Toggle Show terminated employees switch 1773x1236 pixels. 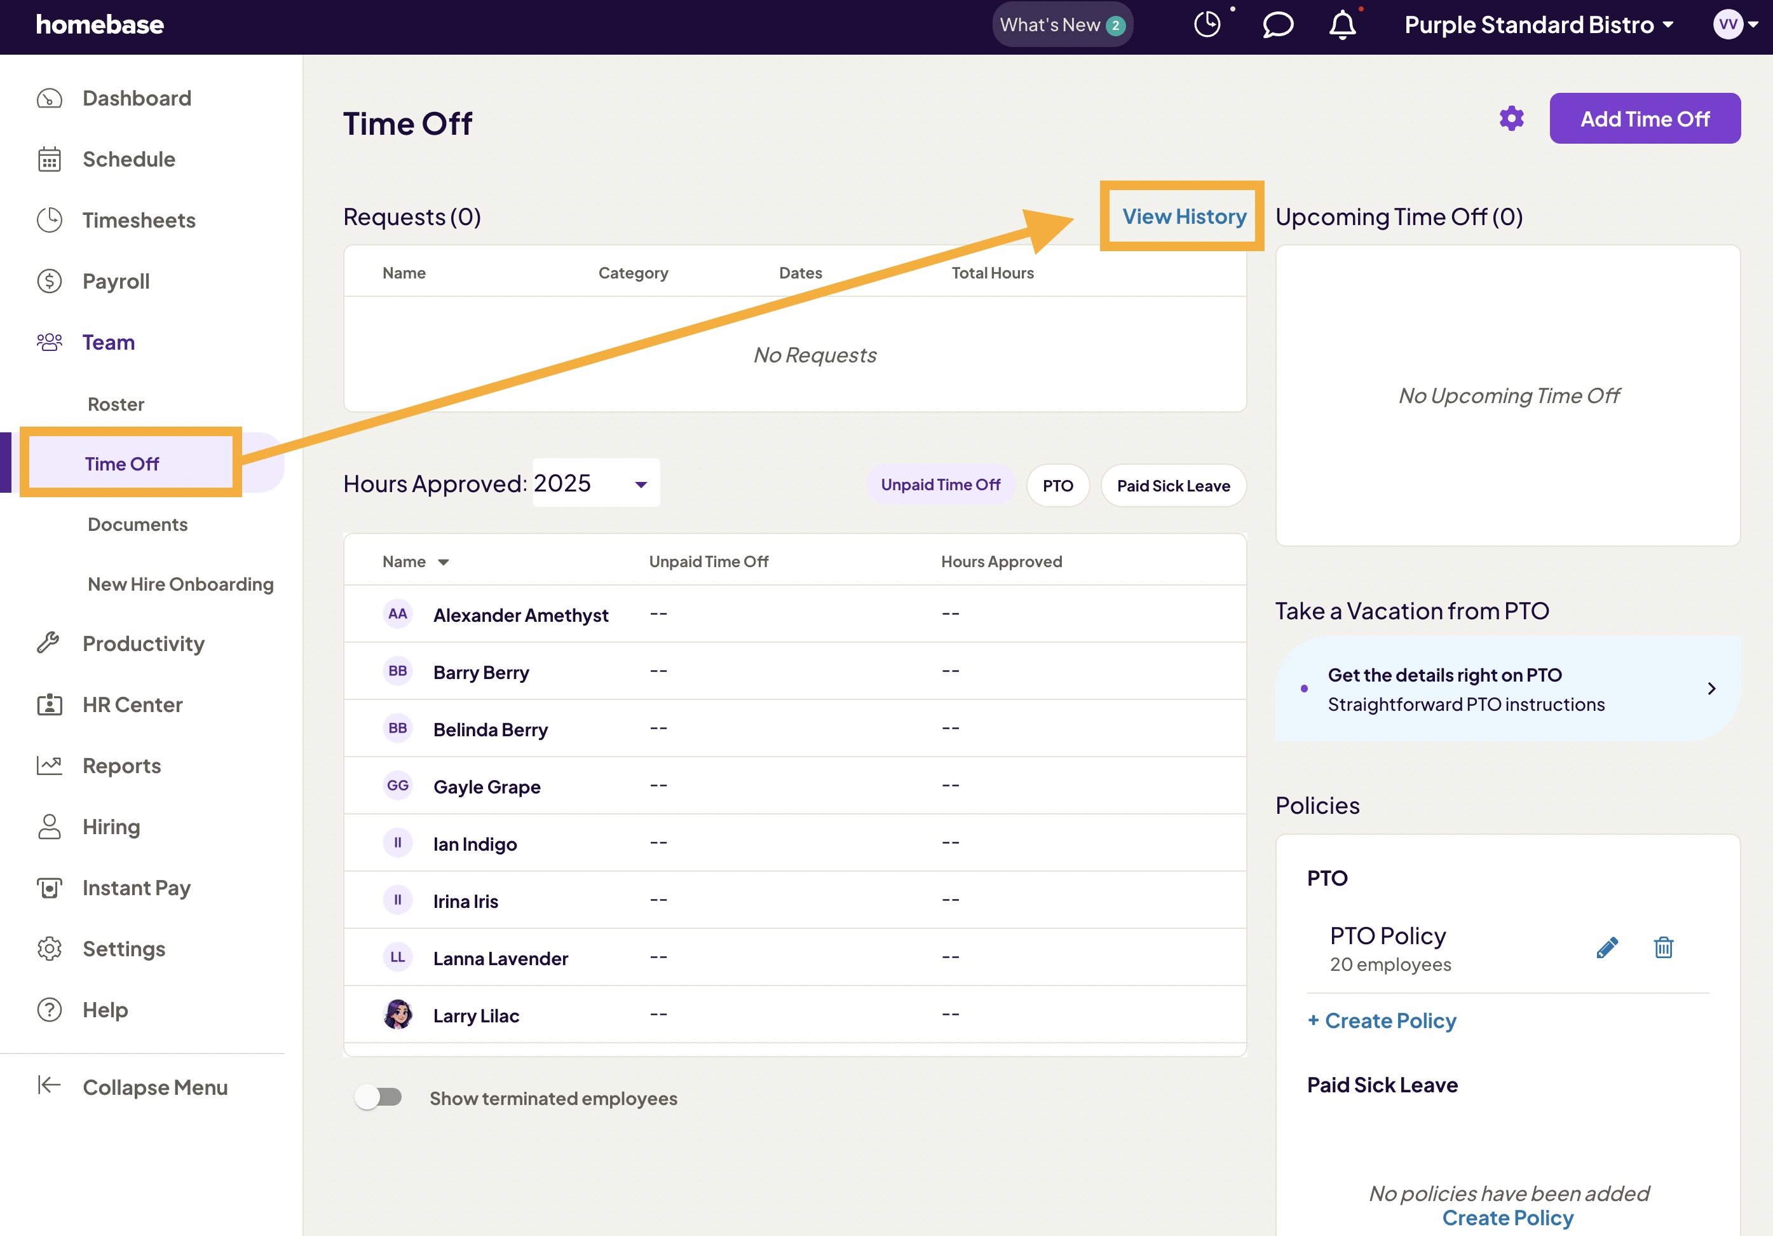[x=378, y=1097]
